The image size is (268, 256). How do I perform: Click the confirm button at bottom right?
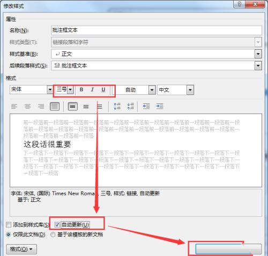(228, 249)
